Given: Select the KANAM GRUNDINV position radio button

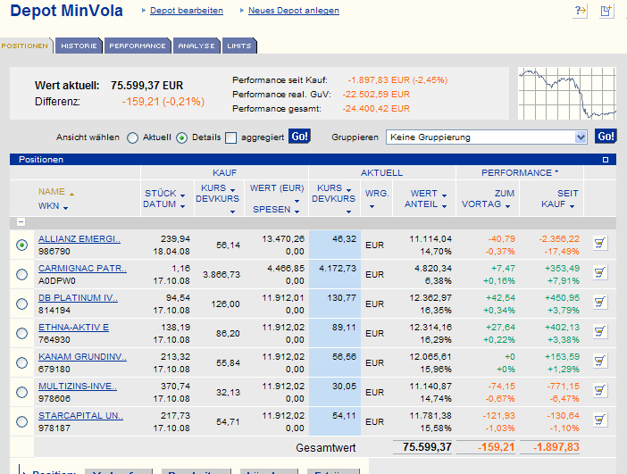Looking at the screenshot, I should pyautogui.click(x=21, y=362).
